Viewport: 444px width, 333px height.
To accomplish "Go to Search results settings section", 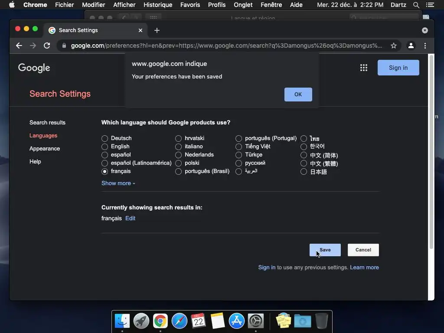I will click(47, 123).
